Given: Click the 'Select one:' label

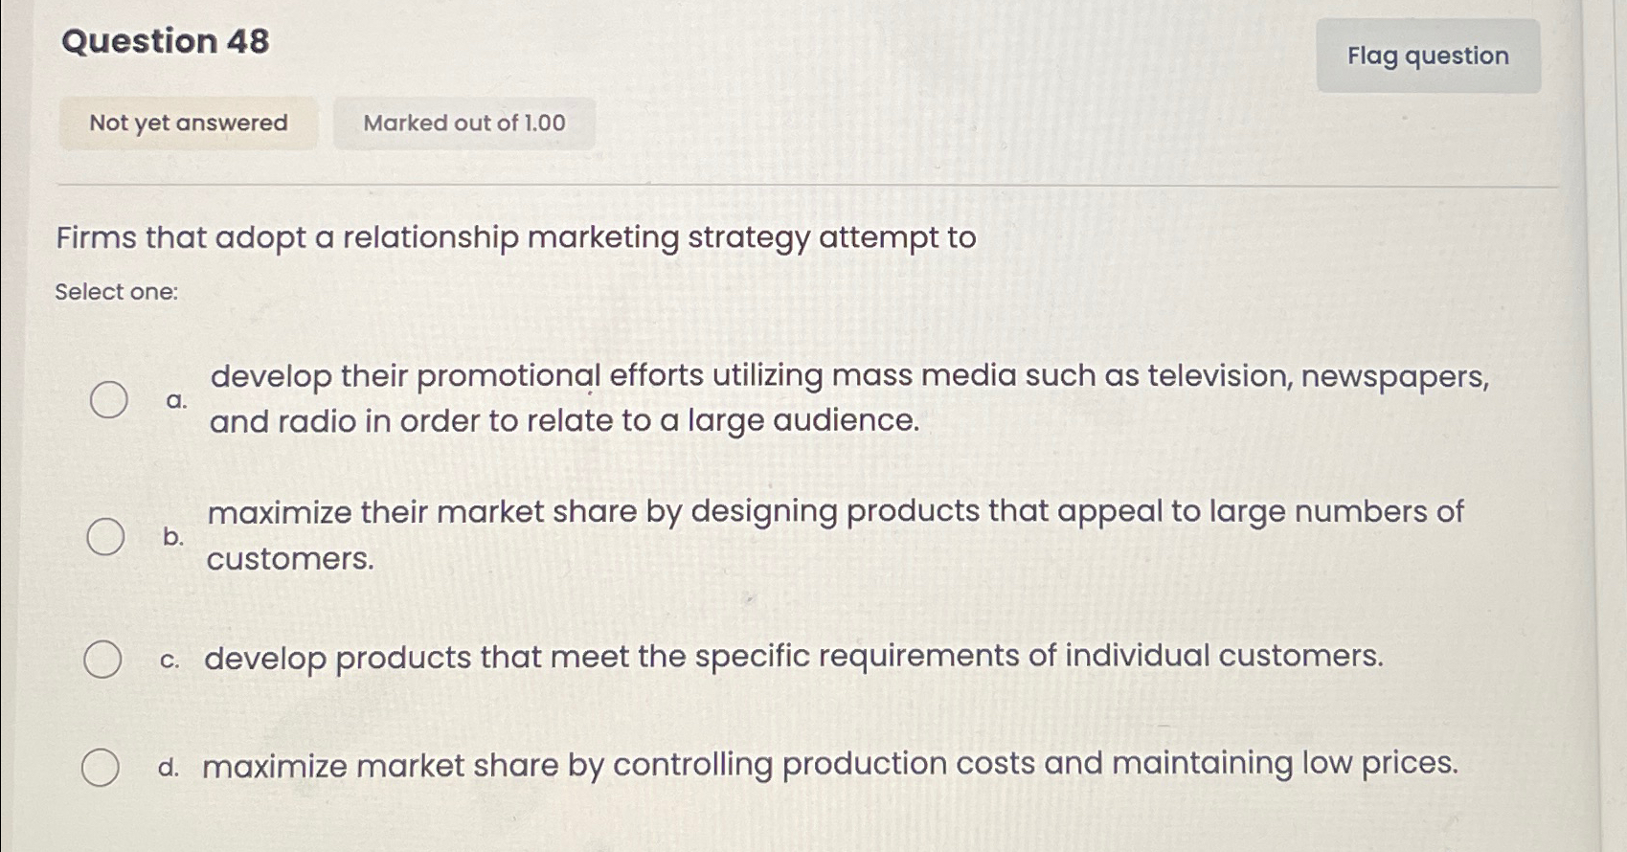Looking at the screenshot, I should 117,292.
